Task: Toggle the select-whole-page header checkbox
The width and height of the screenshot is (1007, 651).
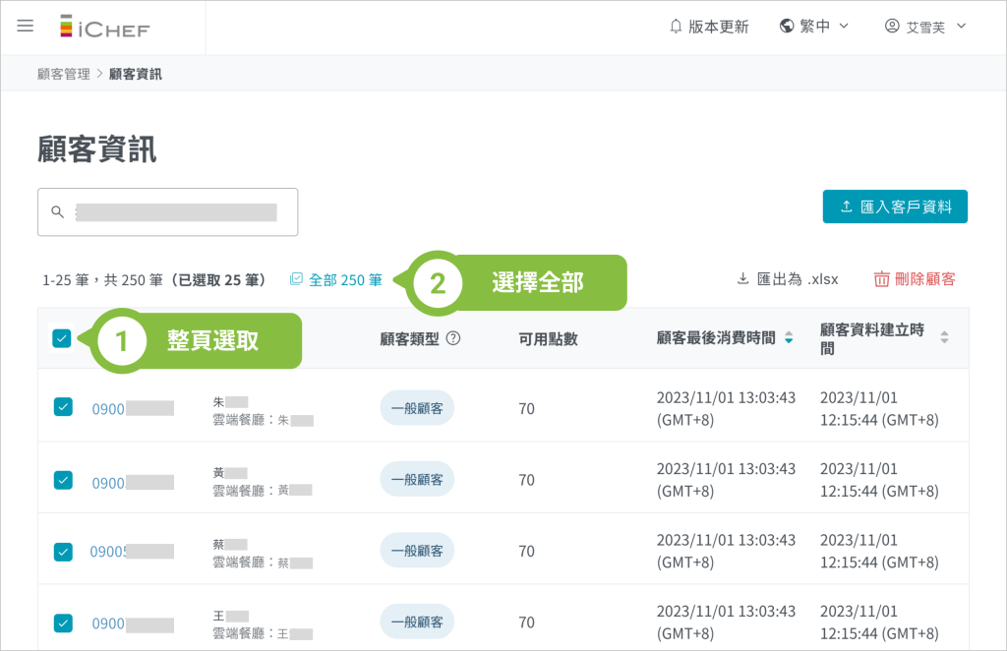Action: [62, 338]
